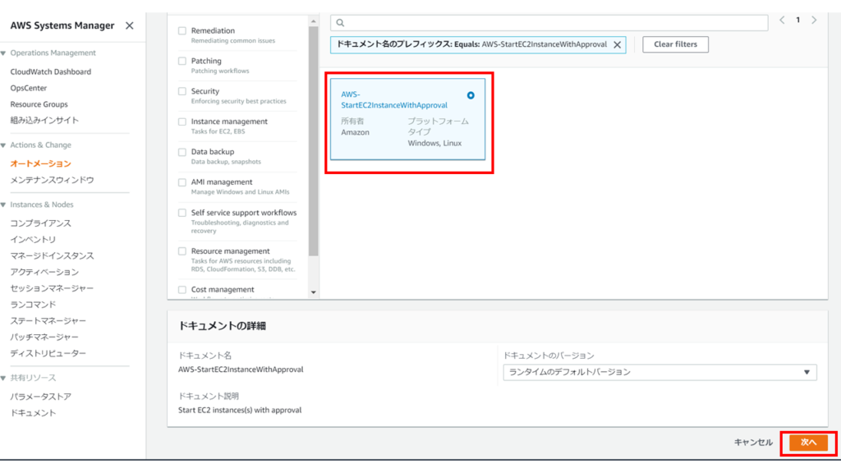Go to the next results page arrow
Screen dimensions: 841x473
pos(814,20)
